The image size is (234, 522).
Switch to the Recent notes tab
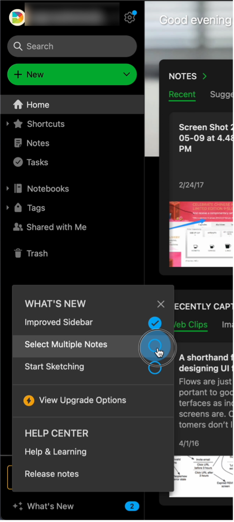(x=182, y=95)
